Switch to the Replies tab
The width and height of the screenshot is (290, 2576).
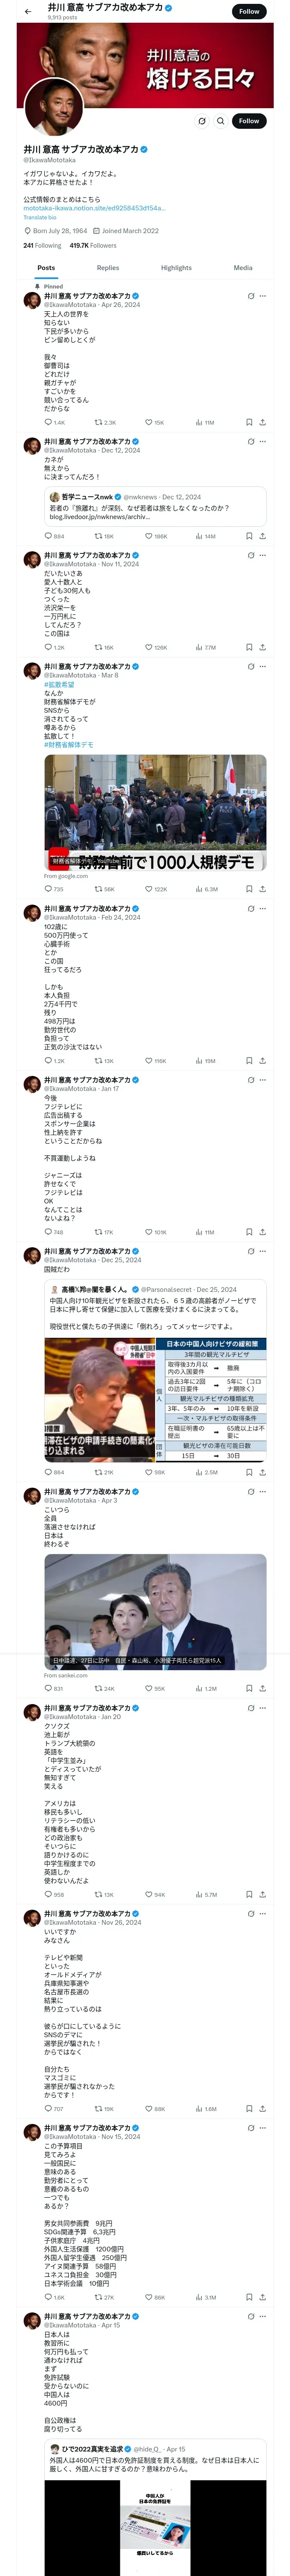click(x=108, y=268)
